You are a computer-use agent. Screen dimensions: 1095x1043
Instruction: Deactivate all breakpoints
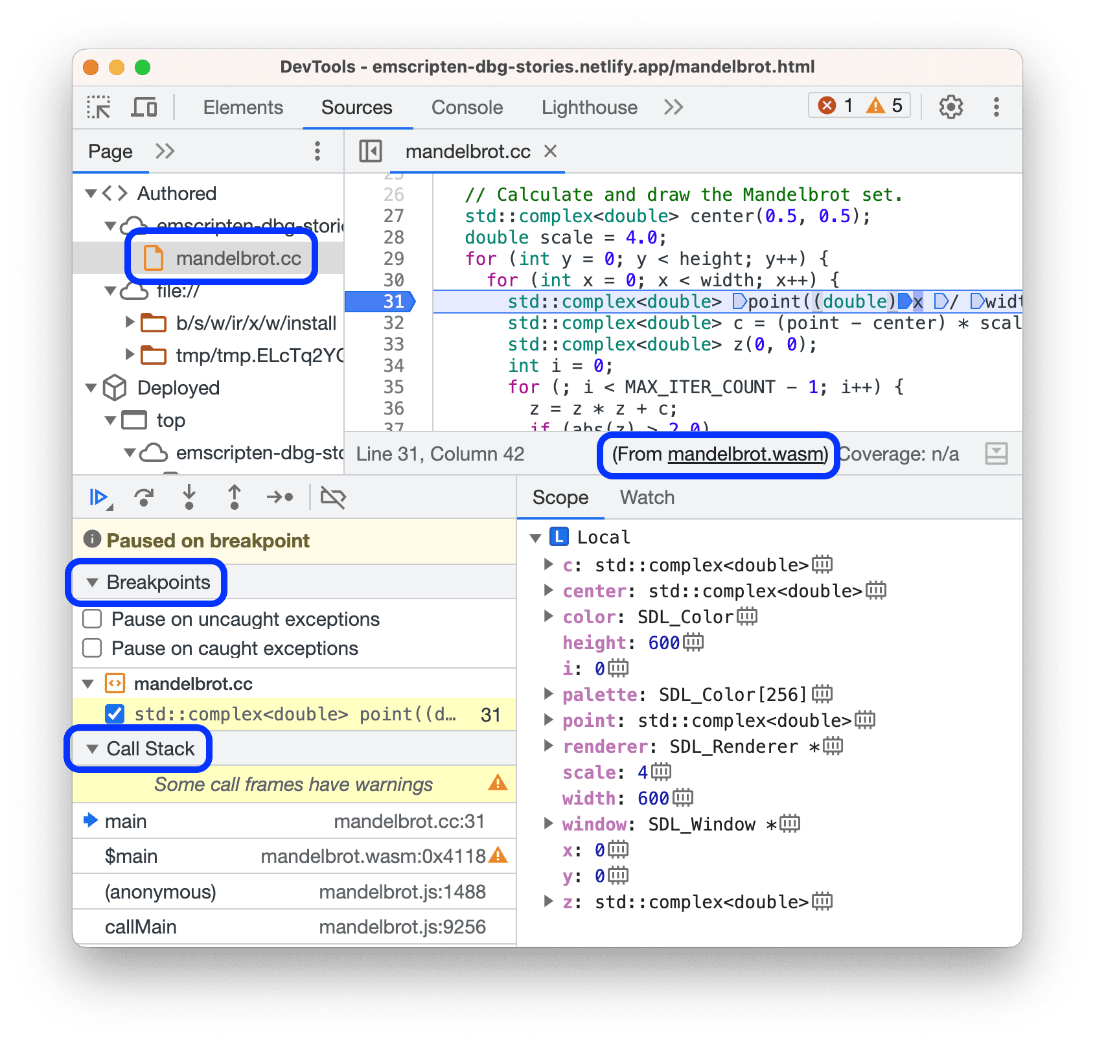[333, 498]
